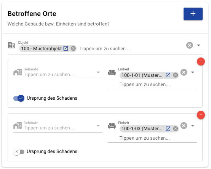The image size is (211, 169).
Task: Open the first Gebäude dropdown
Action: (98, 72)
